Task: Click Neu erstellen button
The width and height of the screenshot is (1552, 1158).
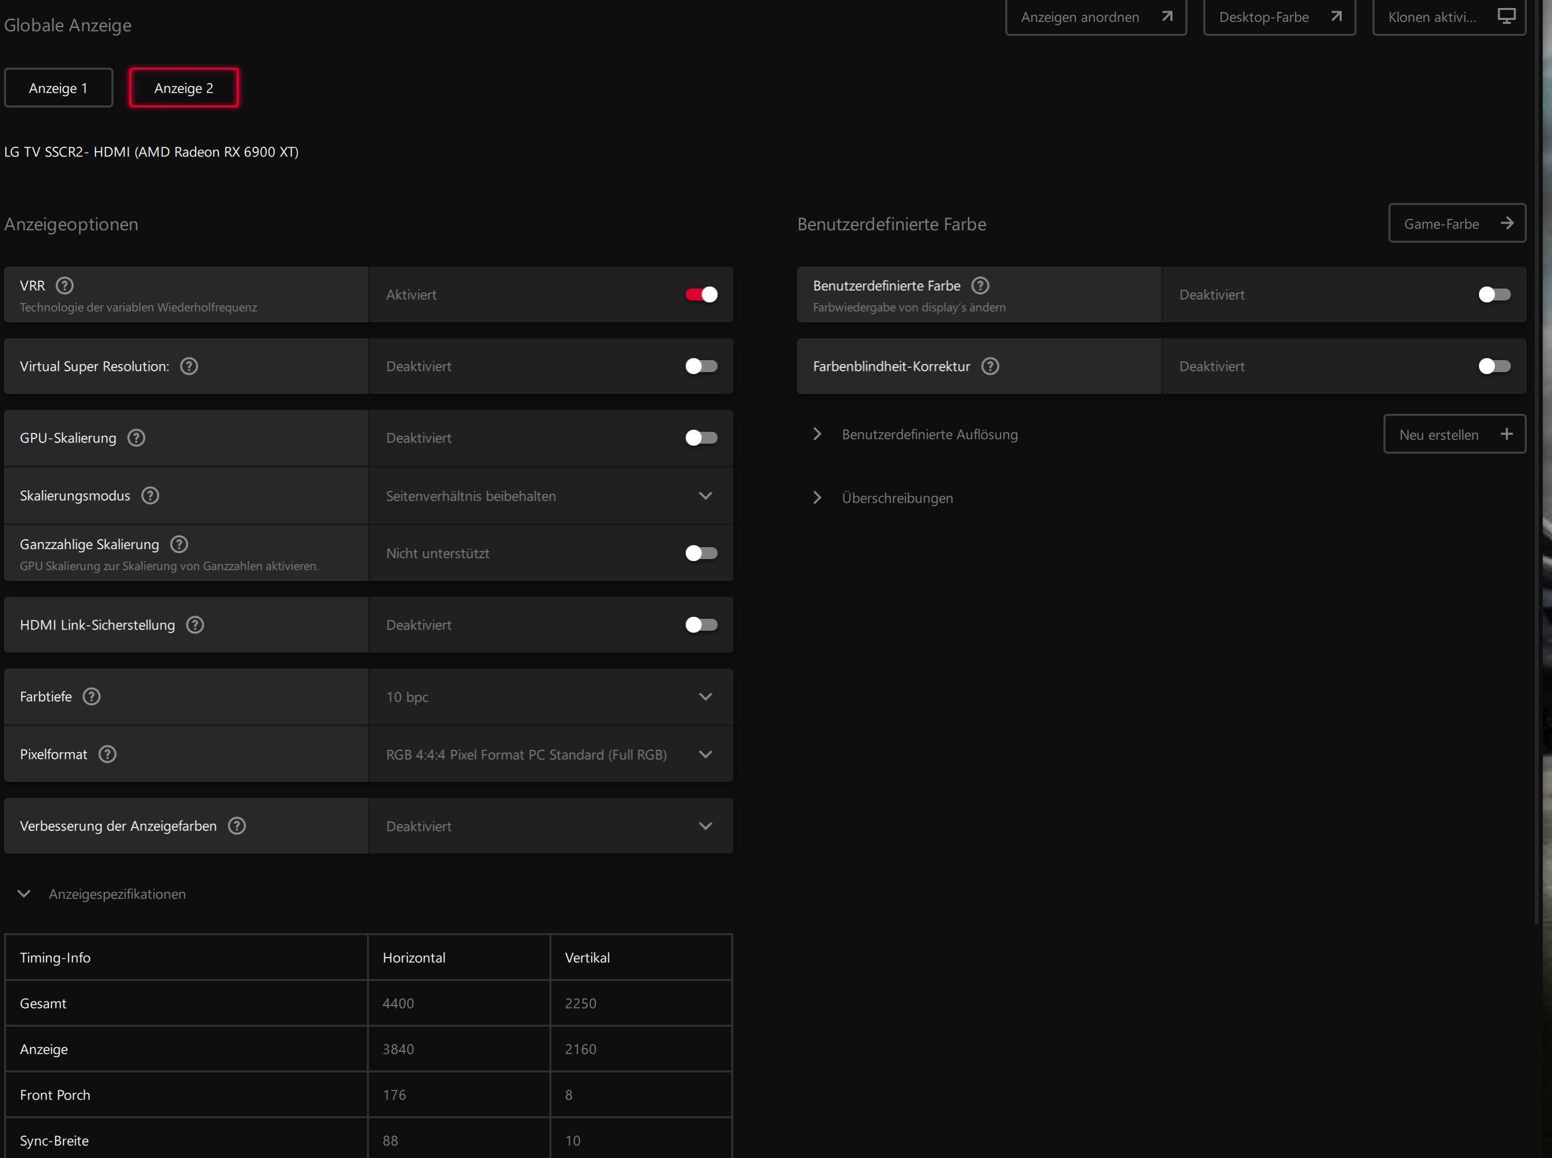Action: pos(1454,434)
